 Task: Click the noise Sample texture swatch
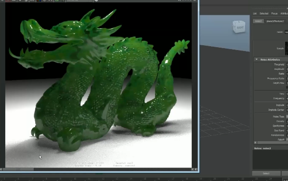click(x=287, y=49)
